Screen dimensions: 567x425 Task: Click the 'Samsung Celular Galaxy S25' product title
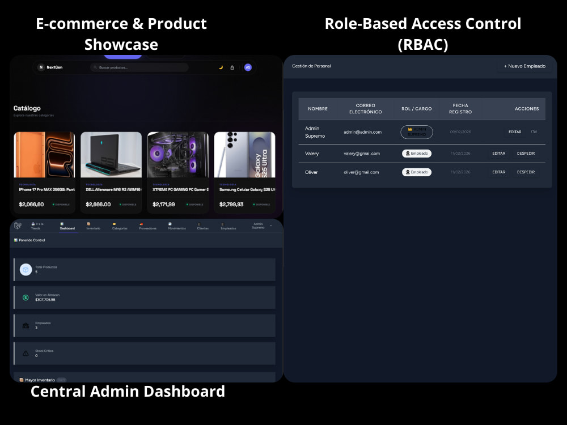[x=247, y=189]
